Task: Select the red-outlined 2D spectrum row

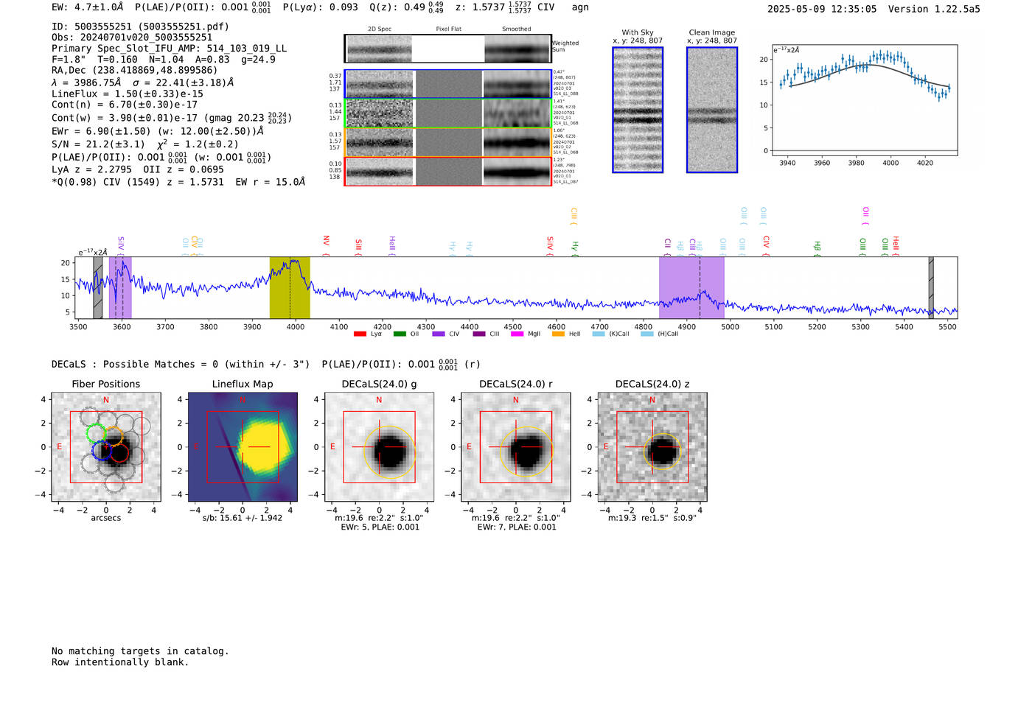Action: coord(448,172)
